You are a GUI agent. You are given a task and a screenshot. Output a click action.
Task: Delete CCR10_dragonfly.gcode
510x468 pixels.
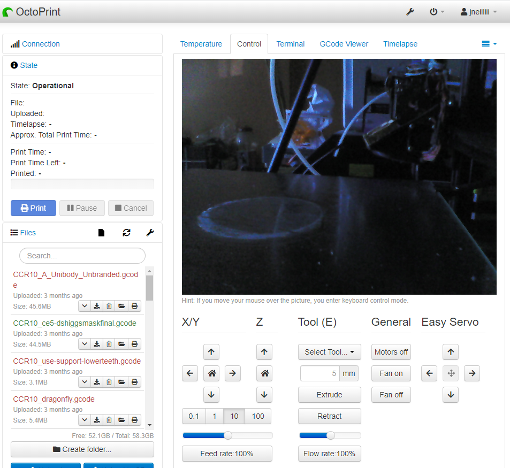coord(109,420)
